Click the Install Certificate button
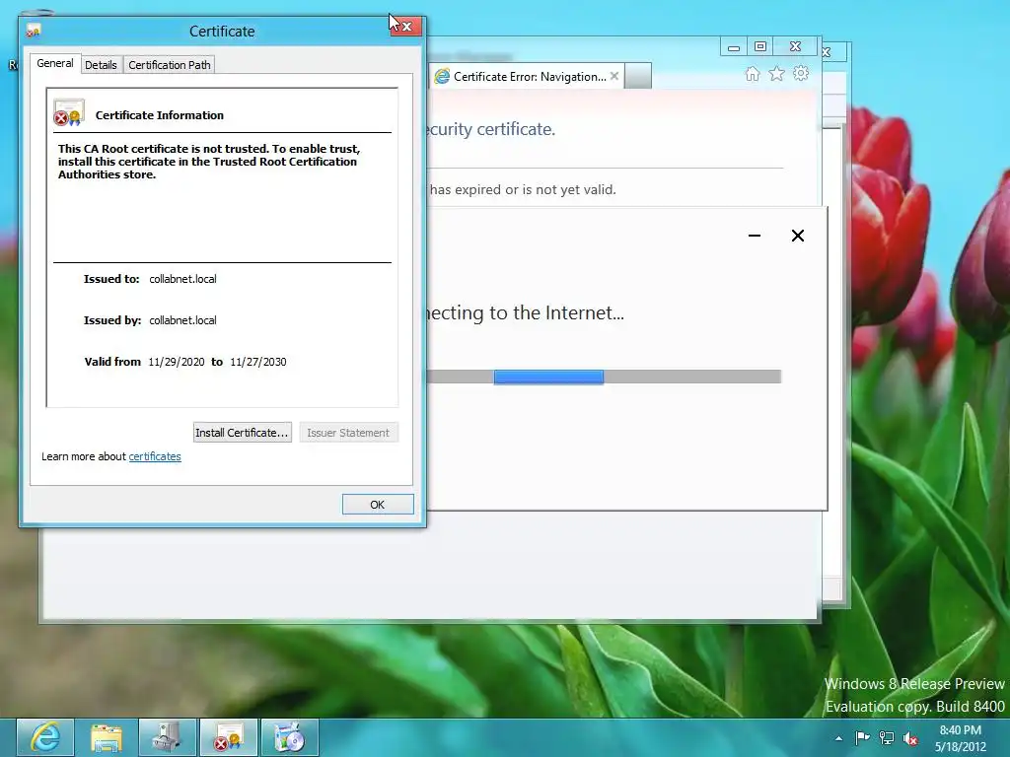Image resolution: width=1010 pixels, height=757 pixels. (x=243, y=433)
